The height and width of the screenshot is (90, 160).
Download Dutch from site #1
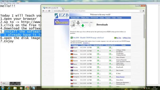coord(98,64)
